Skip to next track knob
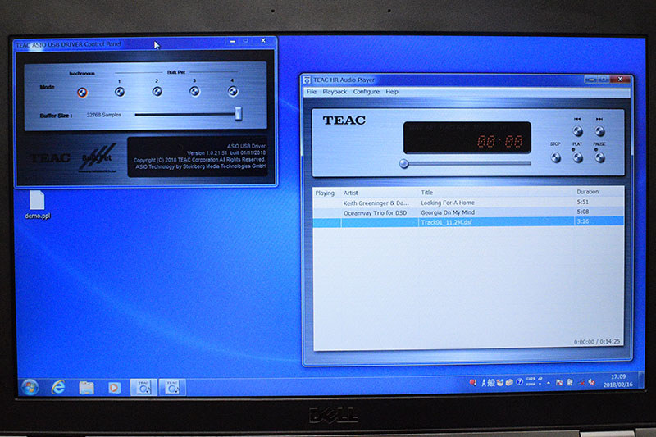656x437 pixels. (599, 131)
